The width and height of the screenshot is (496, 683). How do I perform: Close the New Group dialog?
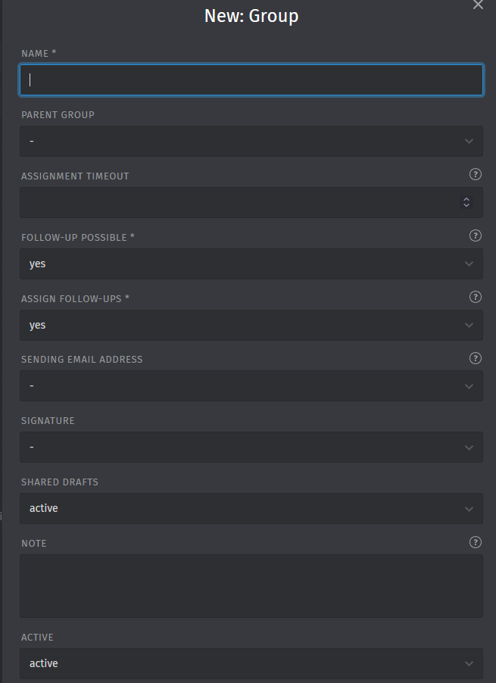pyautogui.click(x=478, y=5)
